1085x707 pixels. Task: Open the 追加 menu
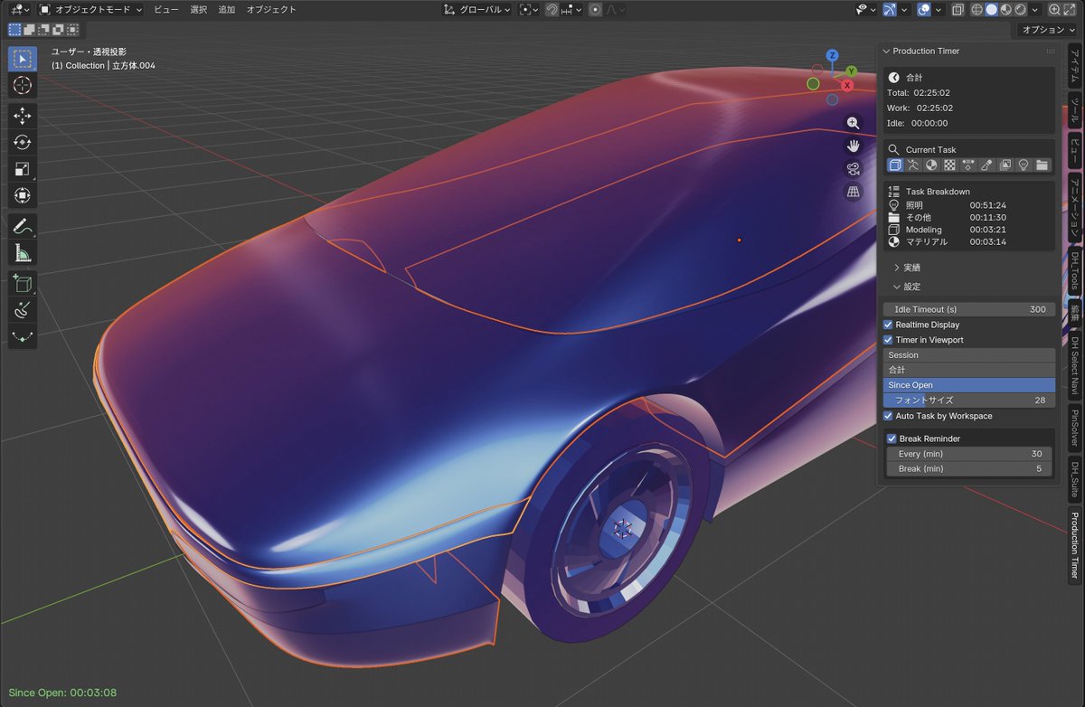click(x=227, y=10)
